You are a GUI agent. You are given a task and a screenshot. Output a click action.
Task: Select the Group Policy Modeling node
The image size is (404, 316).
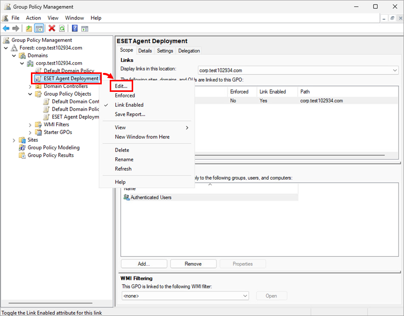[x=53, y=148]
